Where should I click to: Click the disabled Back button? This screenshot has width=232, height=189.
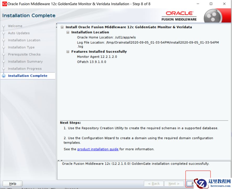(154, 184)
